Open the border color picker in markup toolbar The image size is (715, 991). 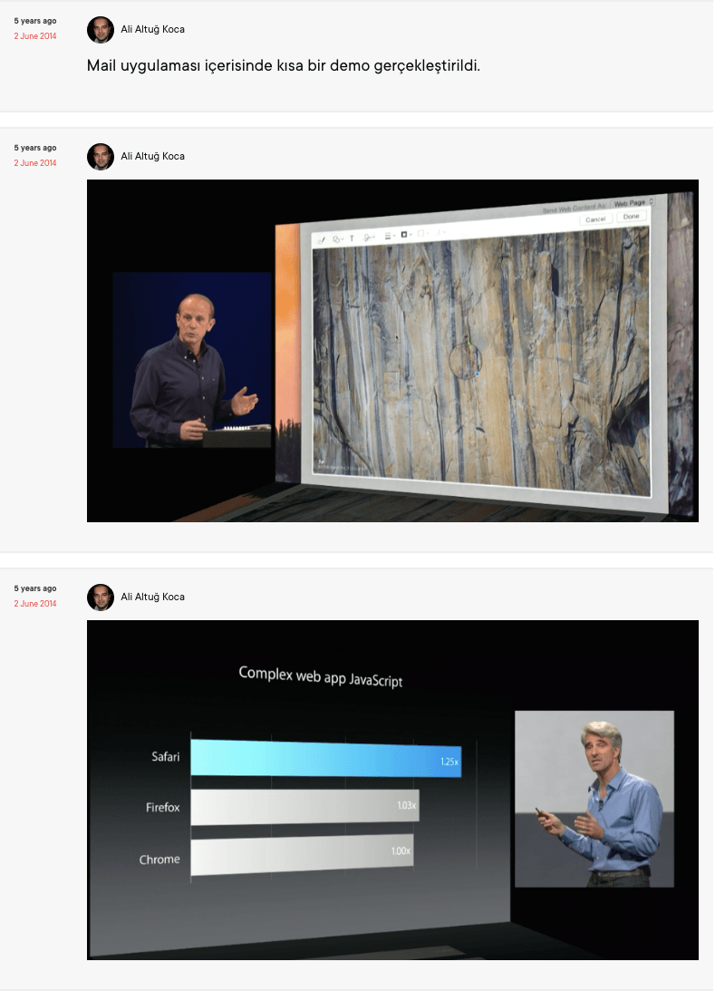pos(405,235)
